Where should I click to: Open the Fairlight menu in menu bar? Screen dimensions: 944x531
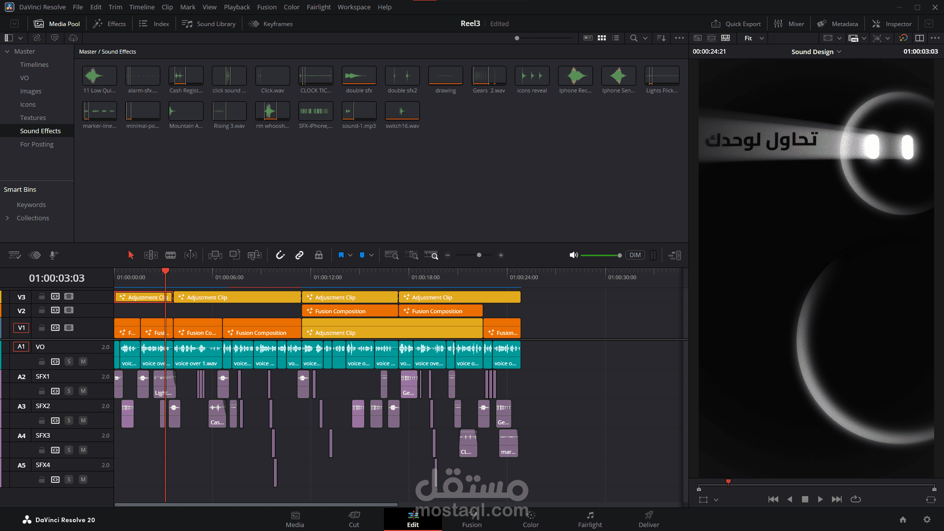[x=318, y=7]
